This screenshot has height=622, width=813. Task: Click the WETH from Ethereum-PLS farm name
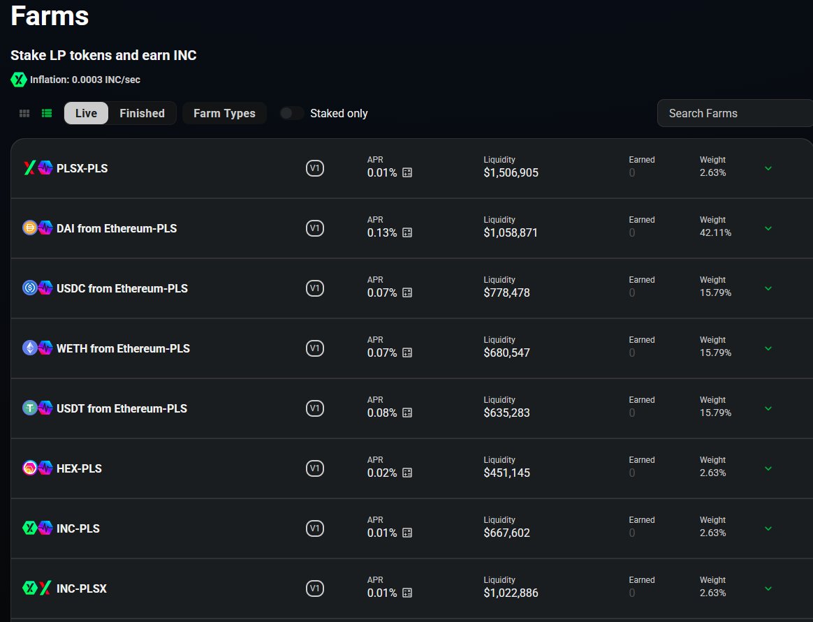coord(123,349)
